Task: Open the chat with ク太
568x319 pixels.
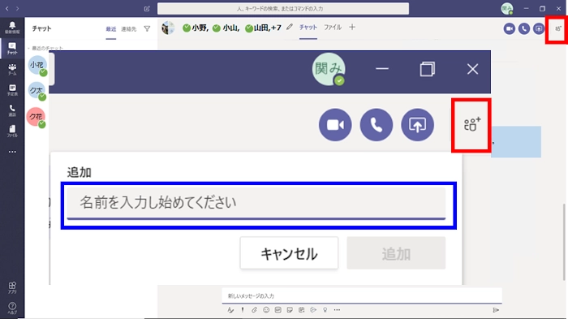Action: [x=37, y=91]
